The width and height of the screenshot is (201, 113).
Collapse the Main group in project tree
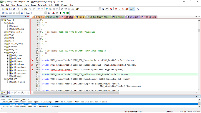pyautogui.click(x=5, y=23)
